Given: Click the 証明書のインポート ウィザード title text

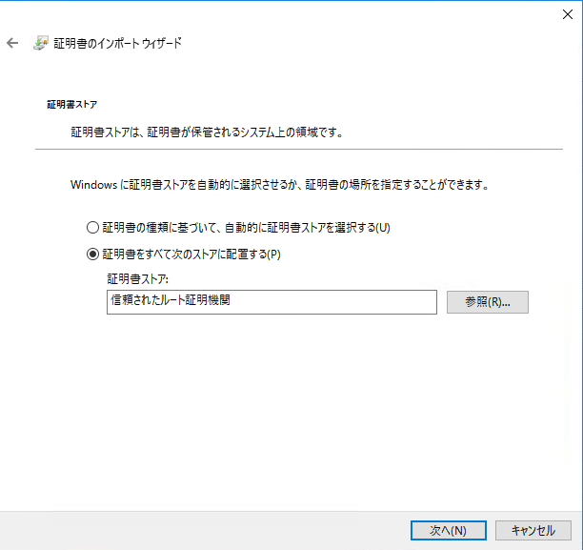Looking at the screenshot, I should 118,43.
